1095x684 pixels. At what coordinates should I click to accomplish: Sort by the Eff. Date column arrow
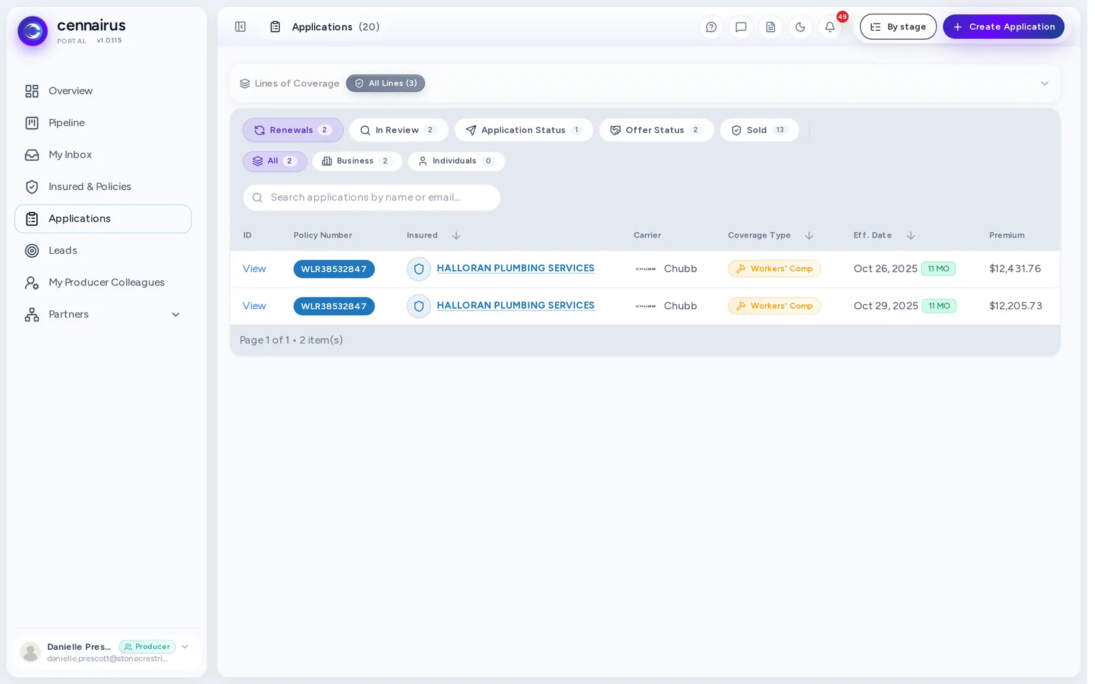pos(910,235)
